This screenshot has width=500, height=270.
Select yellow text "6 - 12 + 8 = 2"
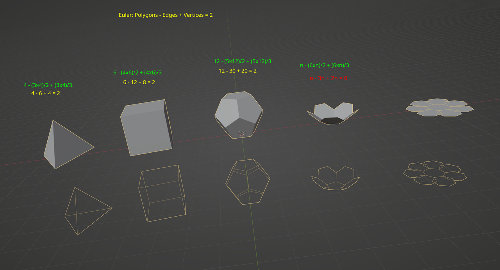[139, 82]
